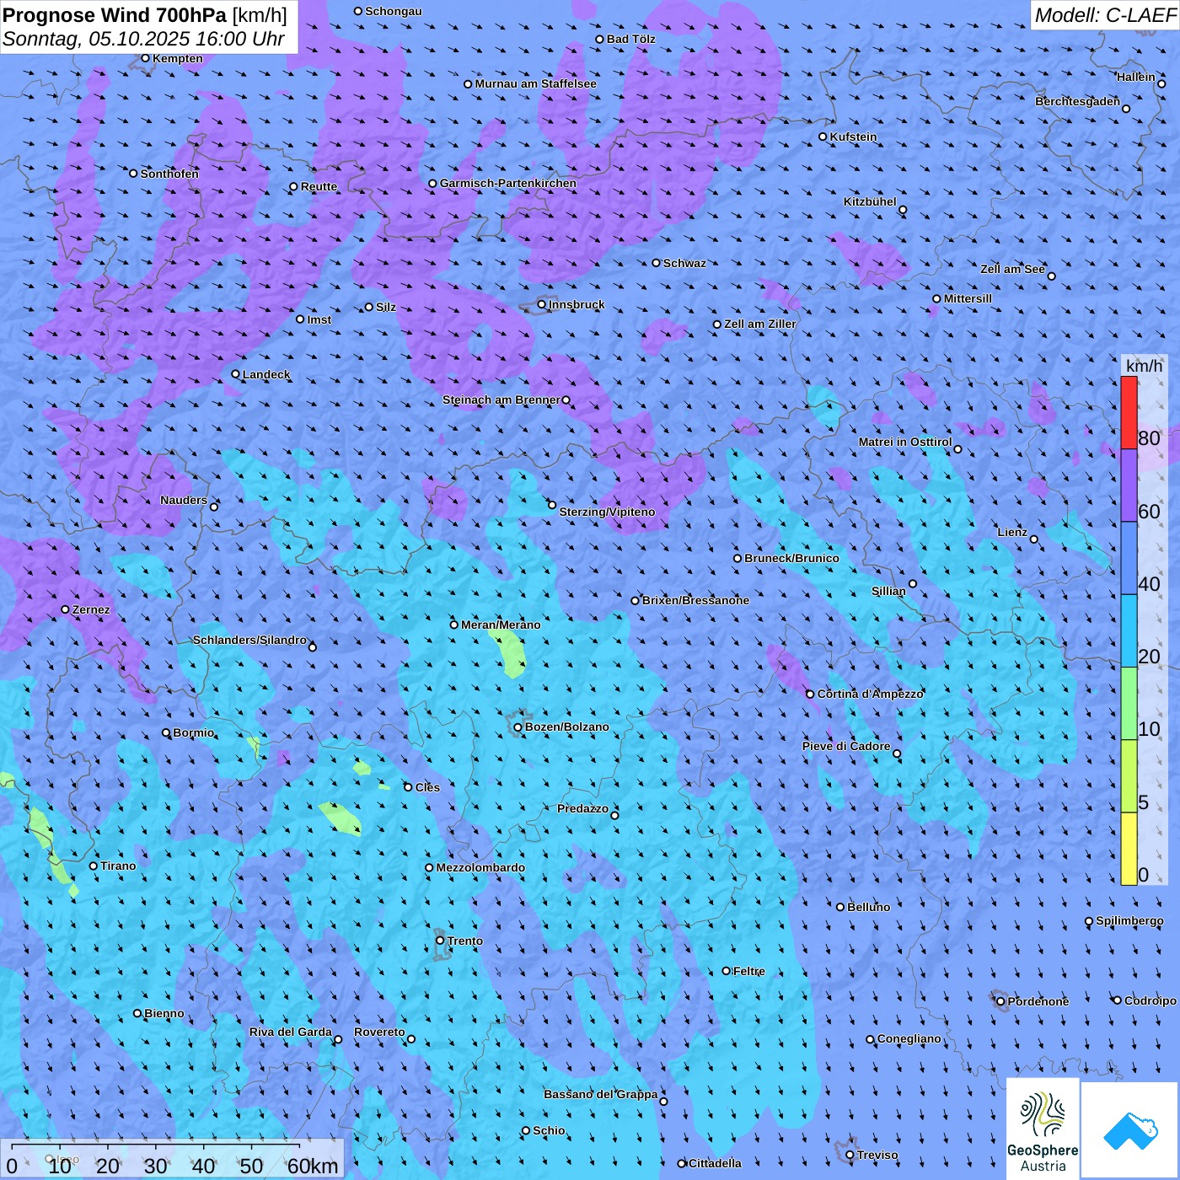Click the Pordenone label
The image size is (1180, 1180).
[1038, 1001]
